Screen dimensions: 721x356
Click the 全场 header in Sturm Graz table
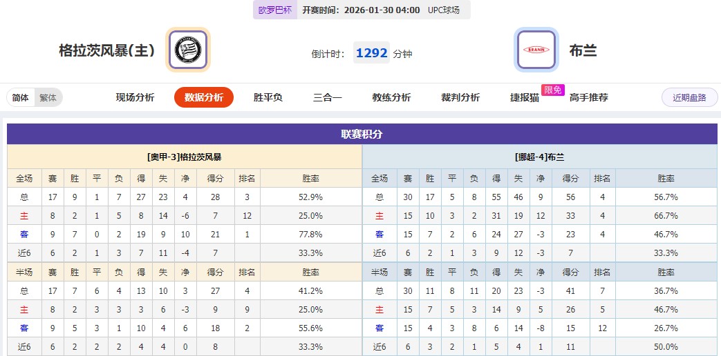point(24,179)
